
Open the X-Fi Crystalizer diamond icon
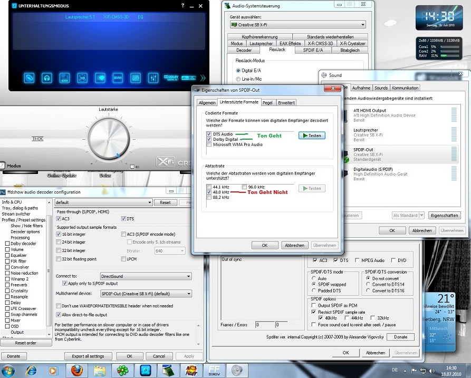[x=100, y=78]
